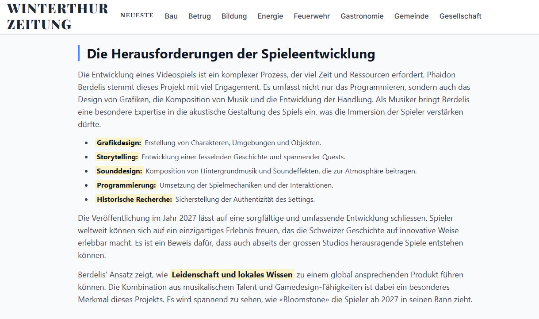The height and width of the screenshot is (319, 539).
Task: Open the Winterthur Zeitung homepage logo
Action: 58,16
